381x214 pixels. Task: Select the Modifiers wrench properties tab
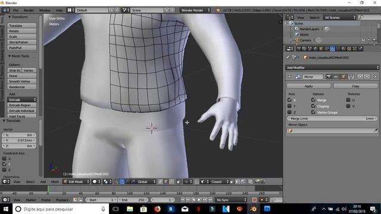pyautogui.click(x=332, y=49)
